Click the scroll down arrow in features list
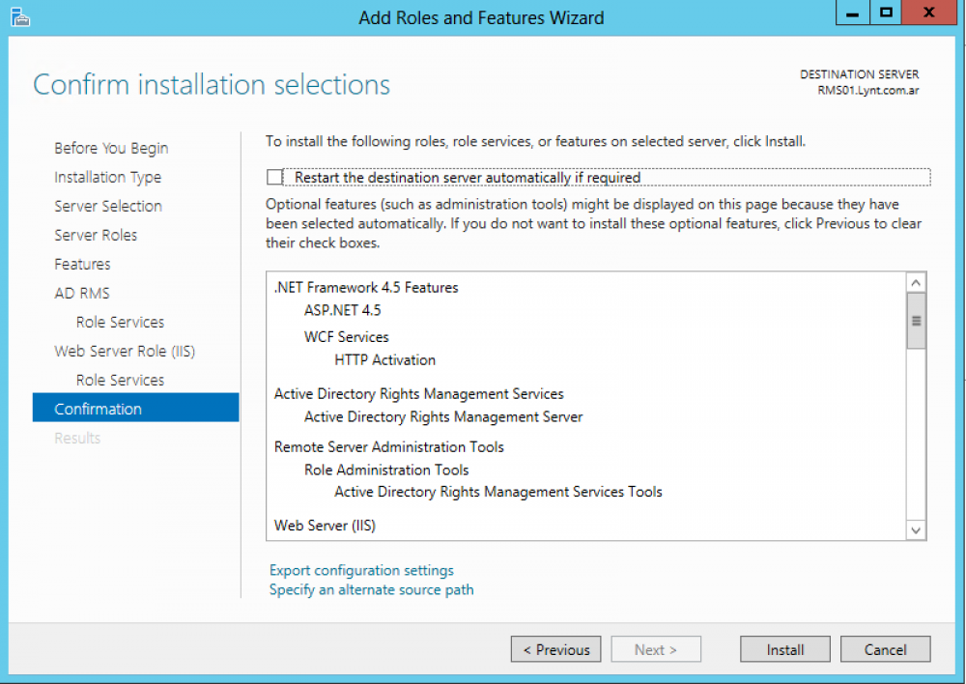 pyautogui.click(x=916, y=530)
